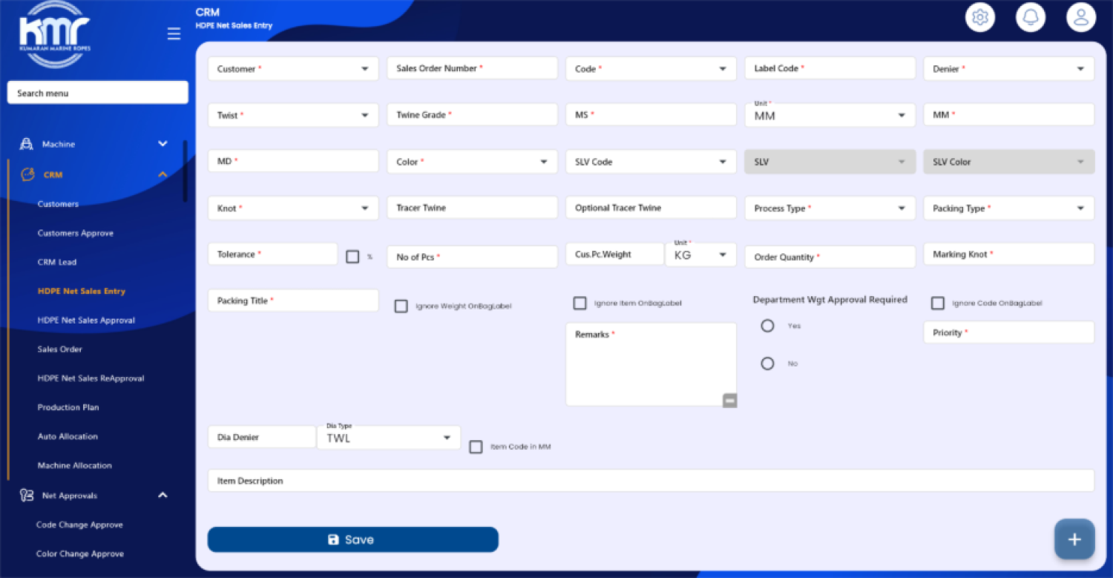Toggle the hamburger menu icon

174,34
